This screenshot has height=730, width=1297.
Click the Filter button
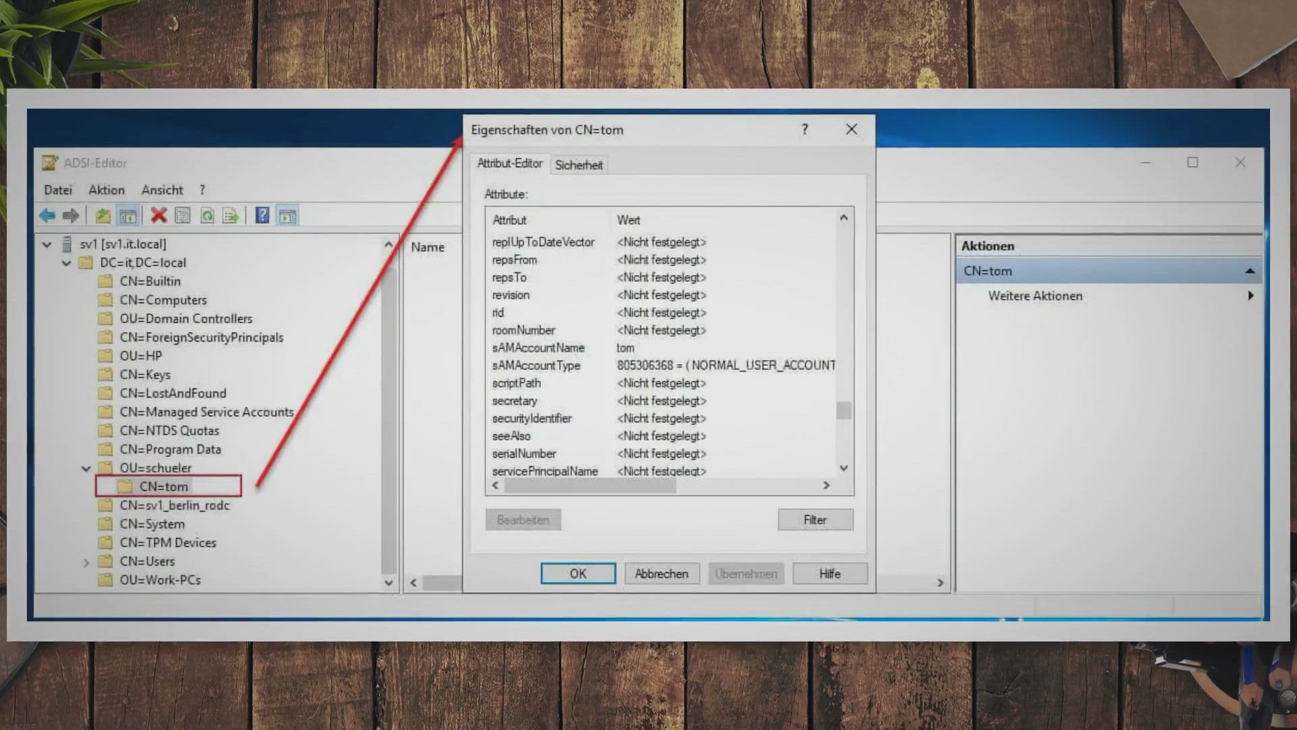815,520
